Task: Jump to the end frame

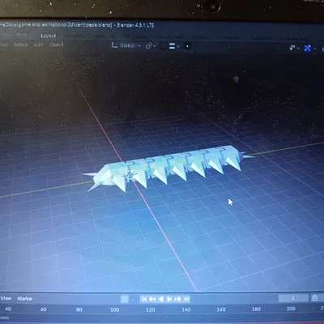Action: click(186, 299)
